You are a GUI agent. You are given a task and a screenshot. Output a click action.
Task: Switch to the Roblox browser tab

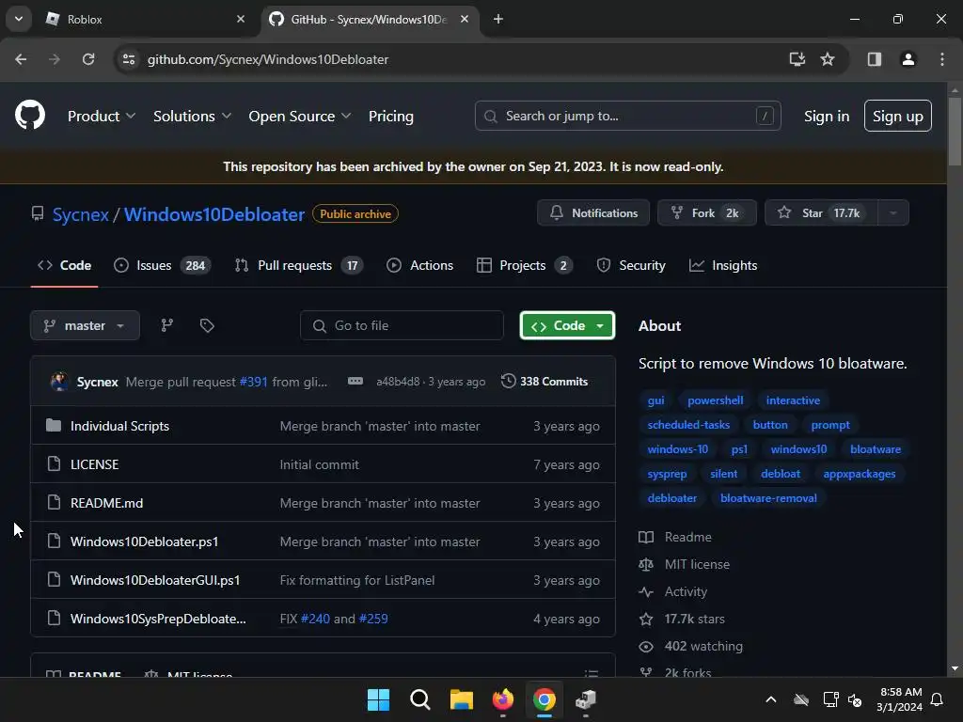tap(146, 20)
